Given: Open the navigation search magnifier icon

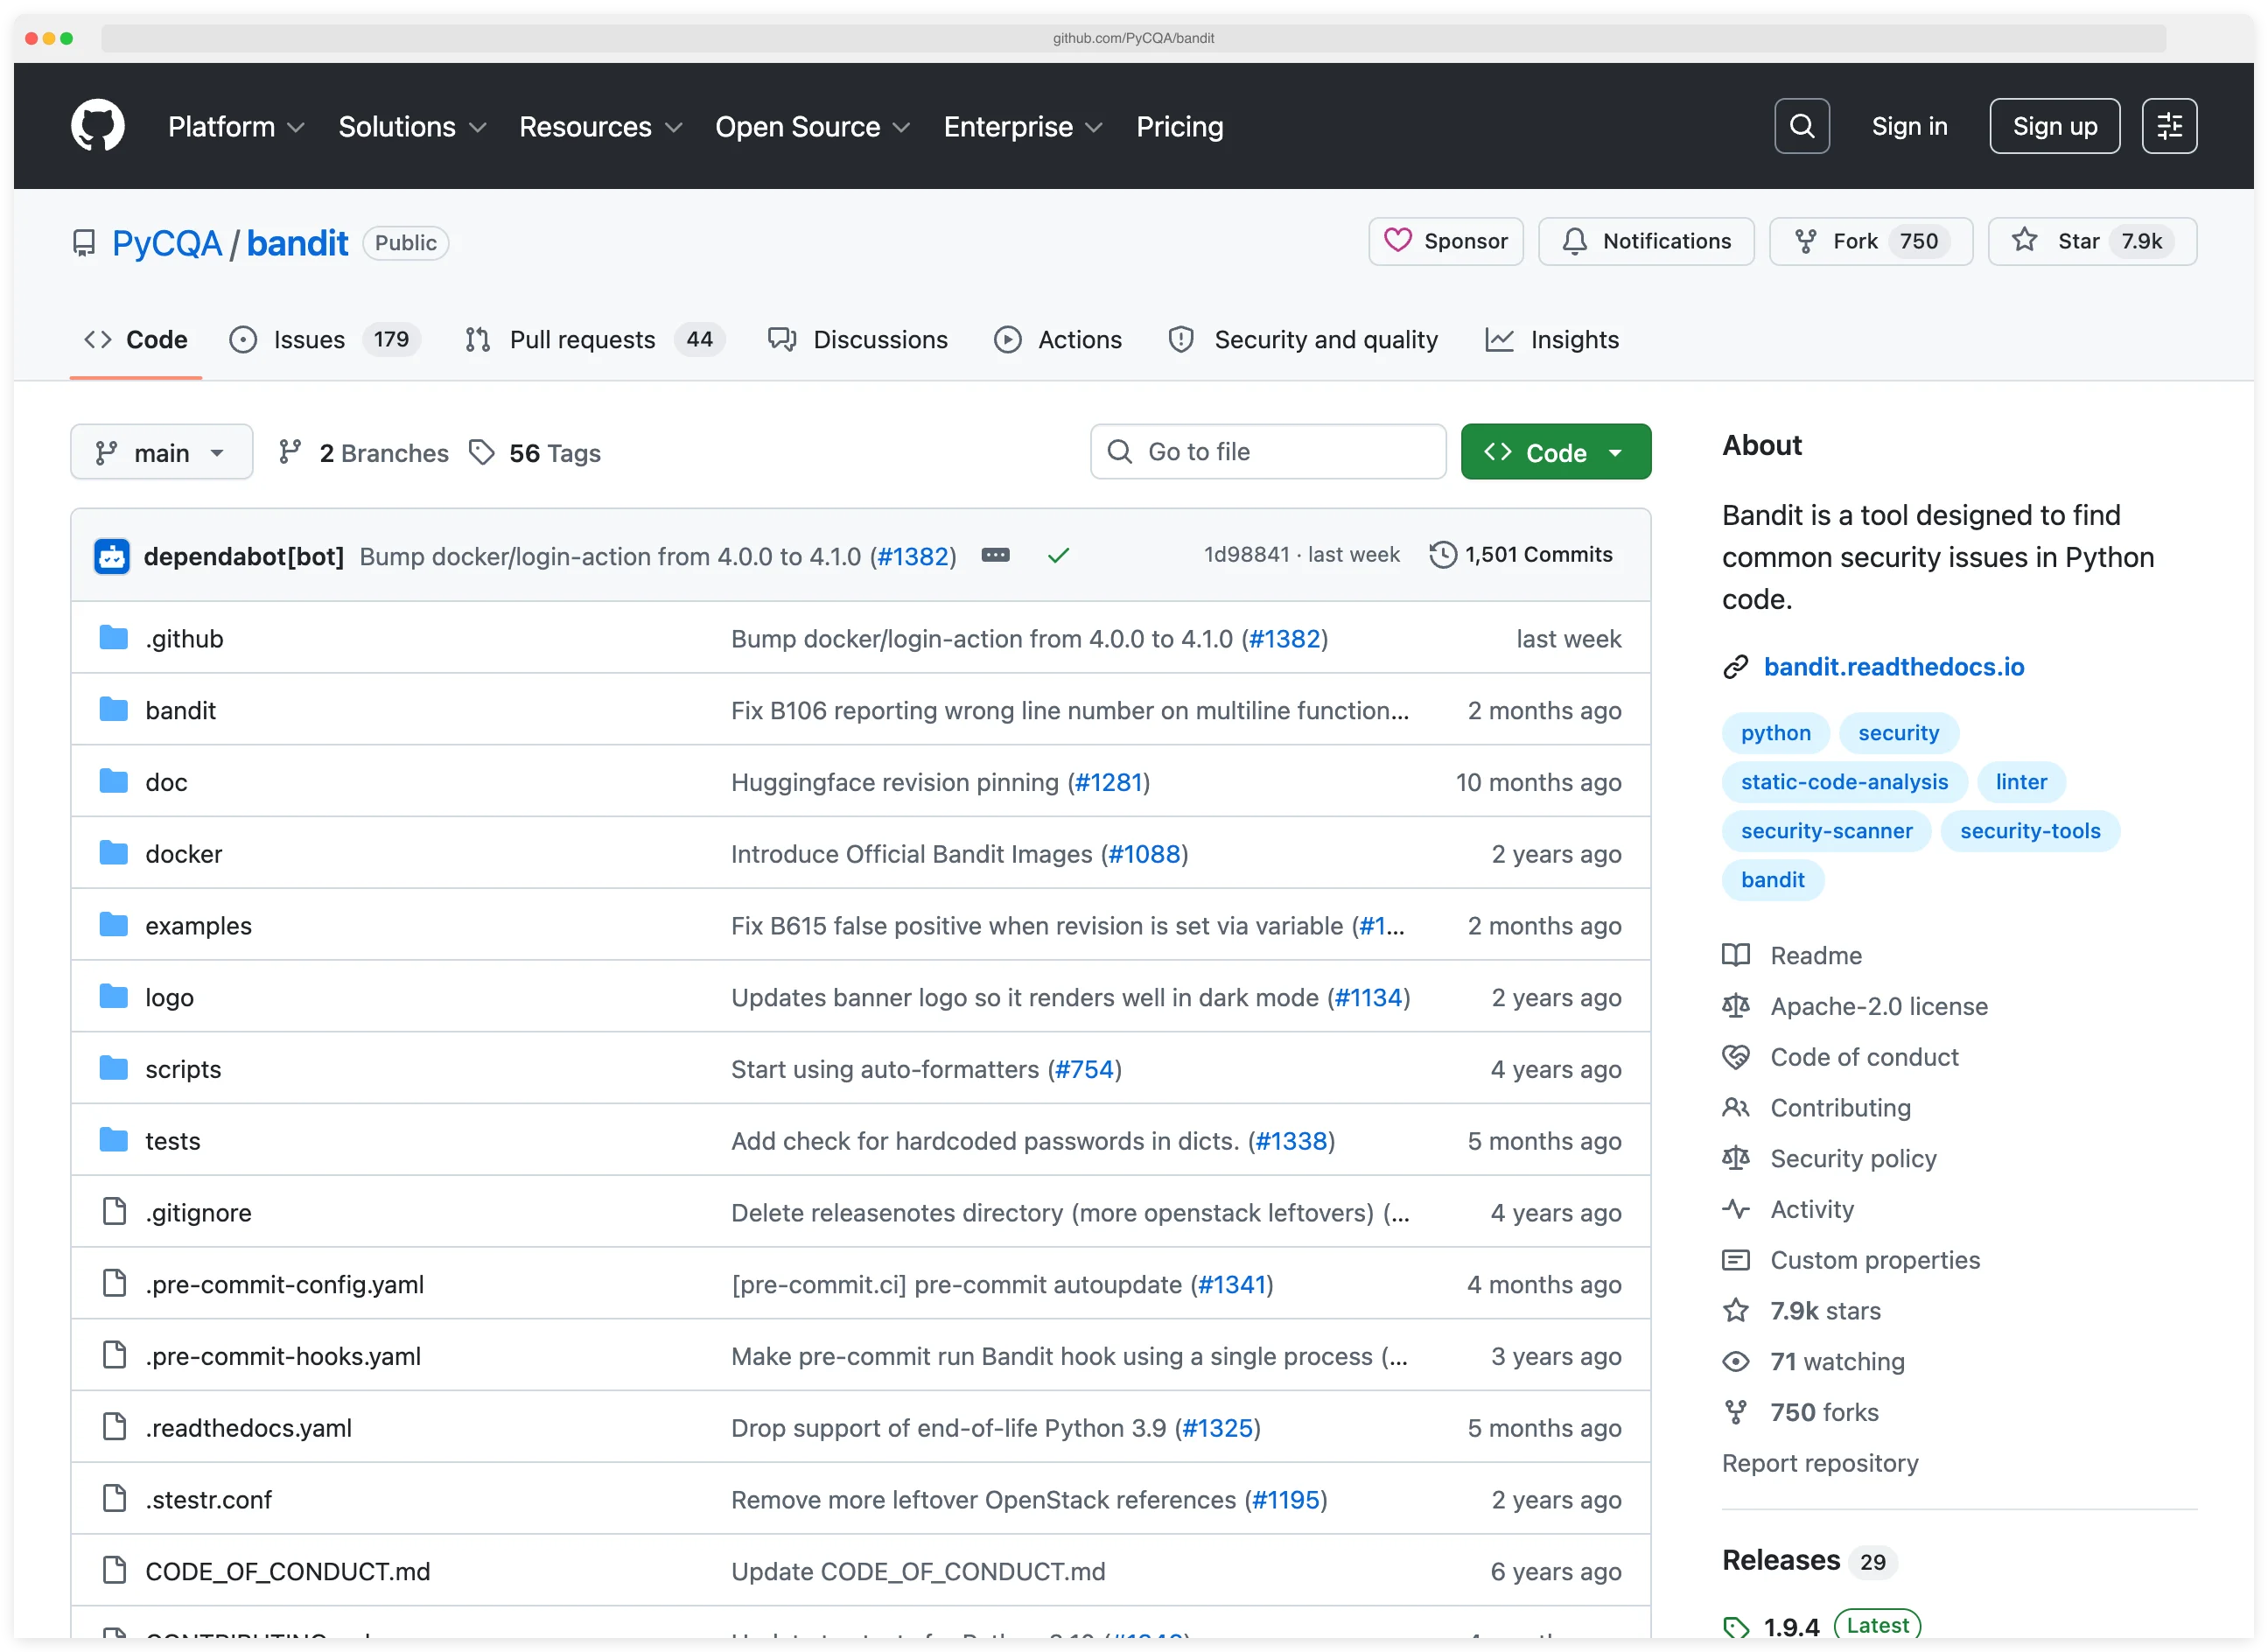Looking at the screenshot, I should pyautogui.click(x=1801, y=125).
